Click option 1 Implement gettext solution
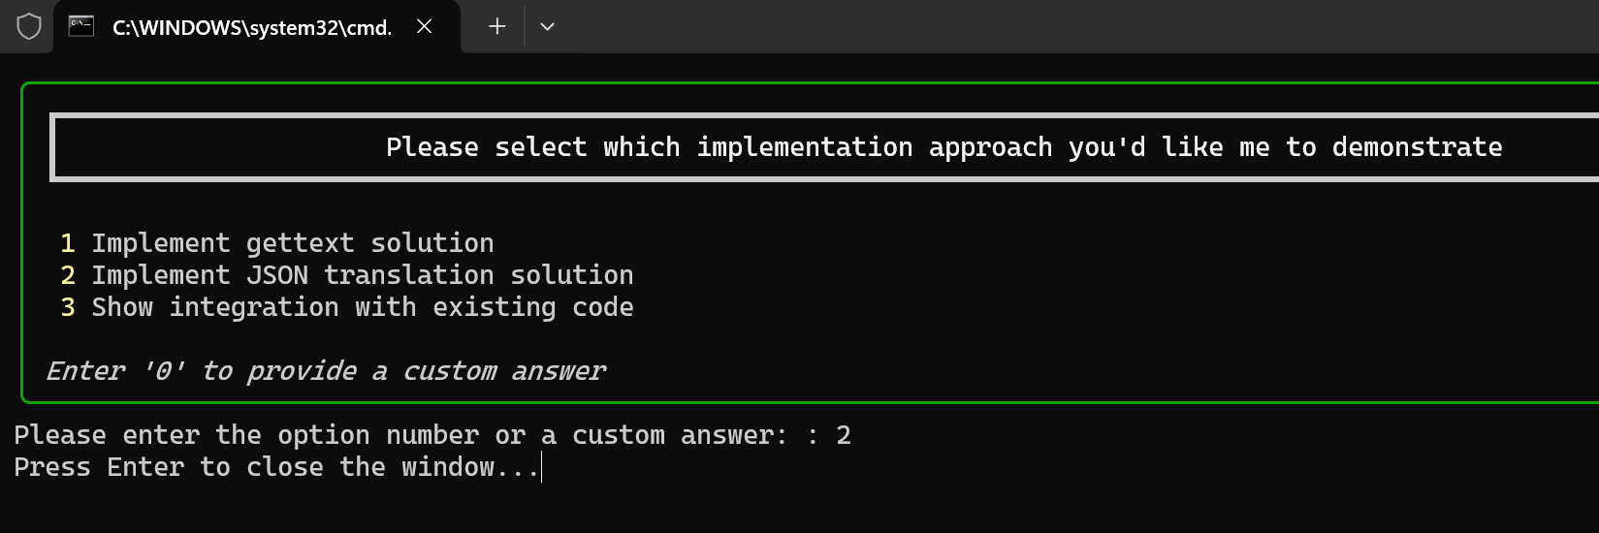1599x533 pixels. point(277,242)
